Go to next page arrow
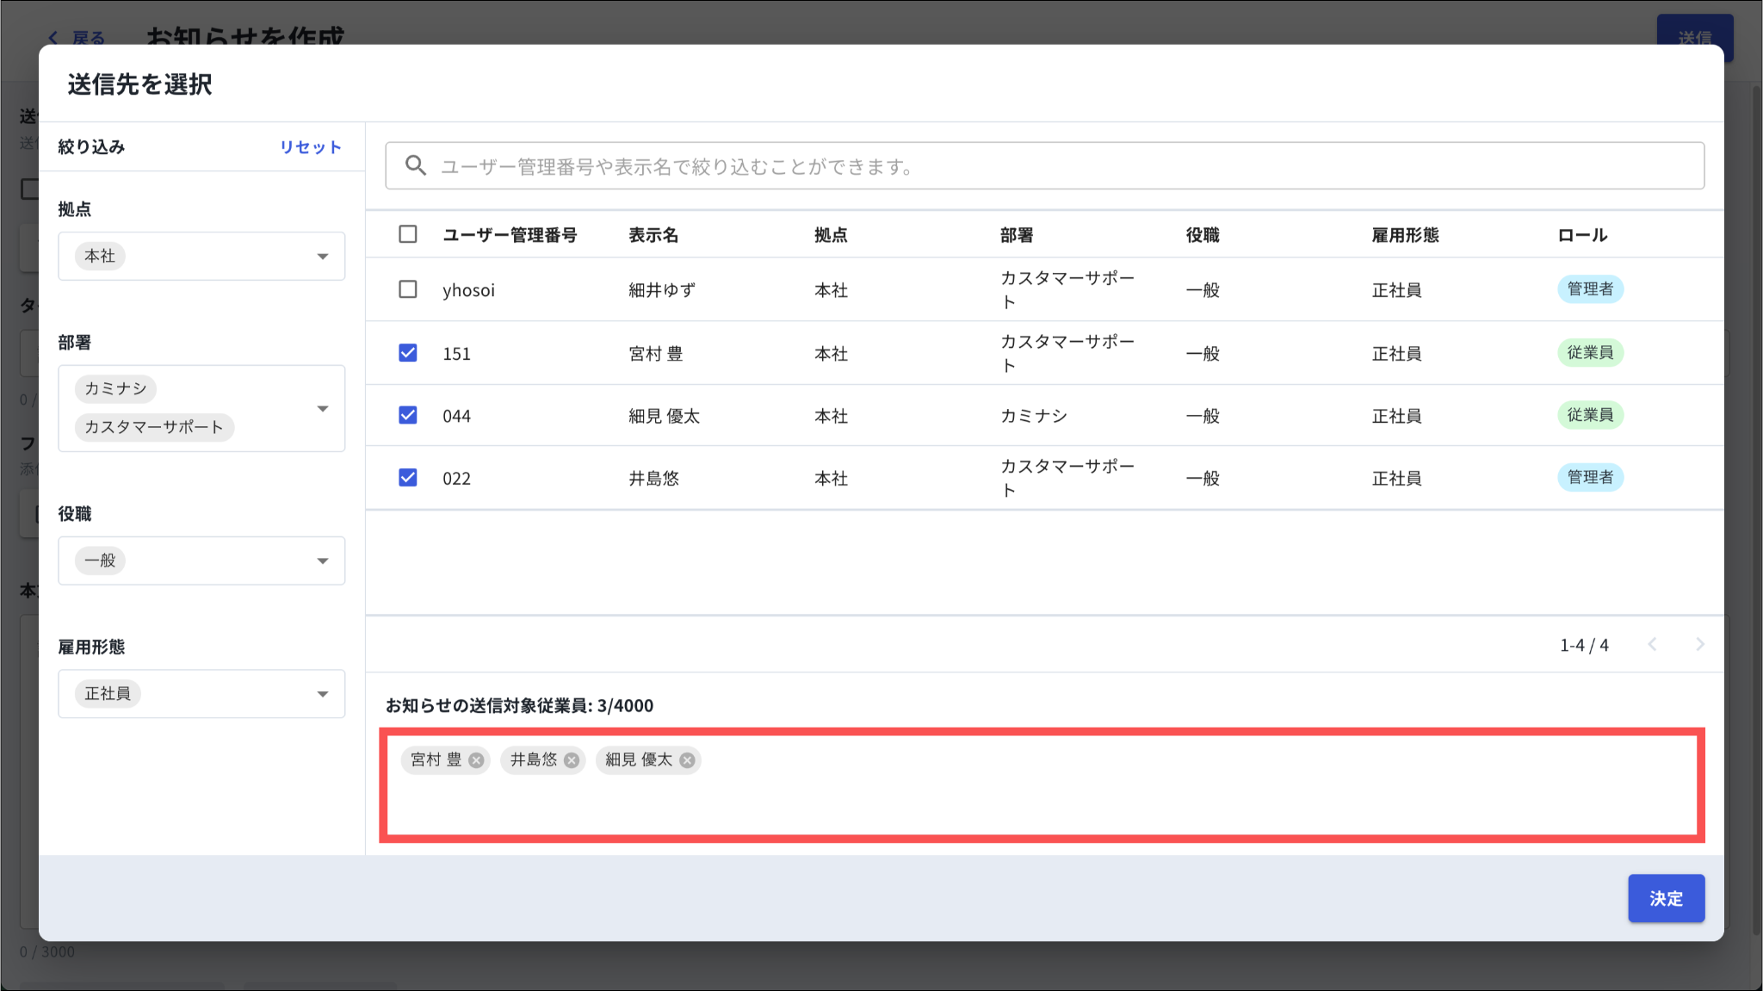Viewport: 1763px width, 991px height. coord(1699,644)
